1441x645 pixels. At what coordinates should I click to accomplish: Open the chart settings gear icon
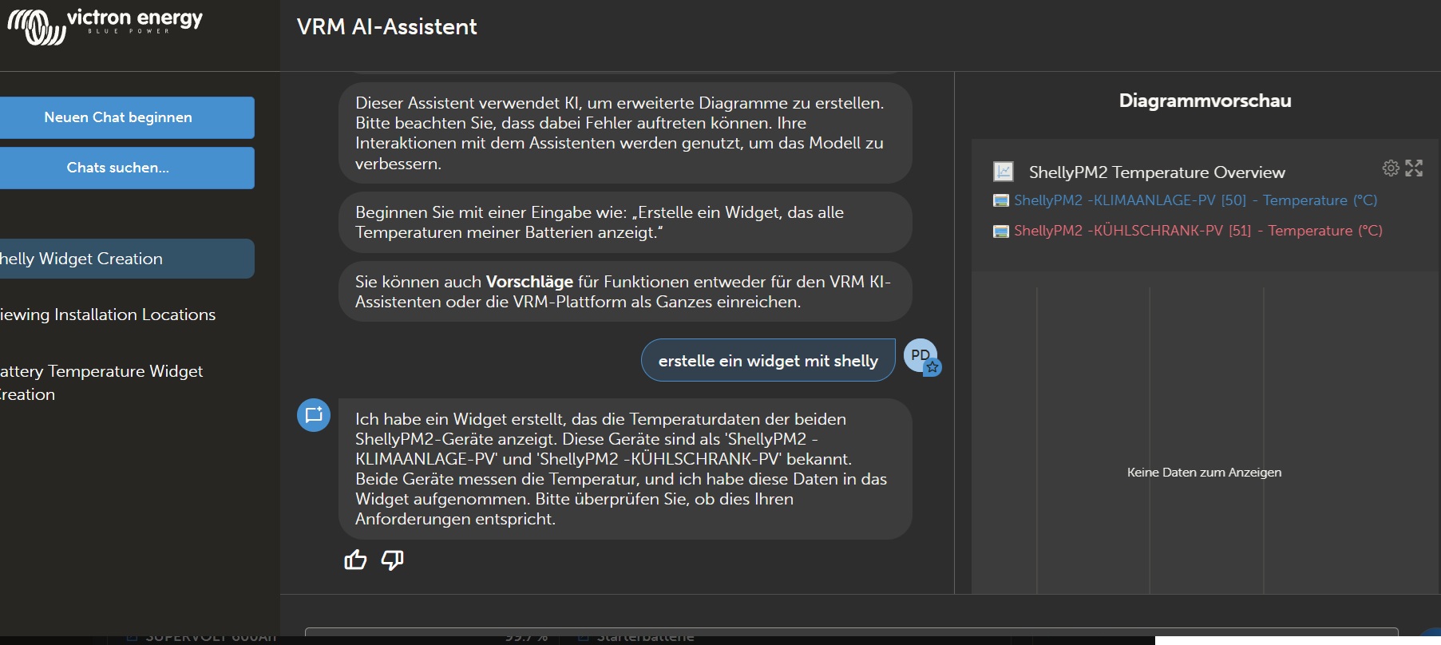coord(1391,168)
